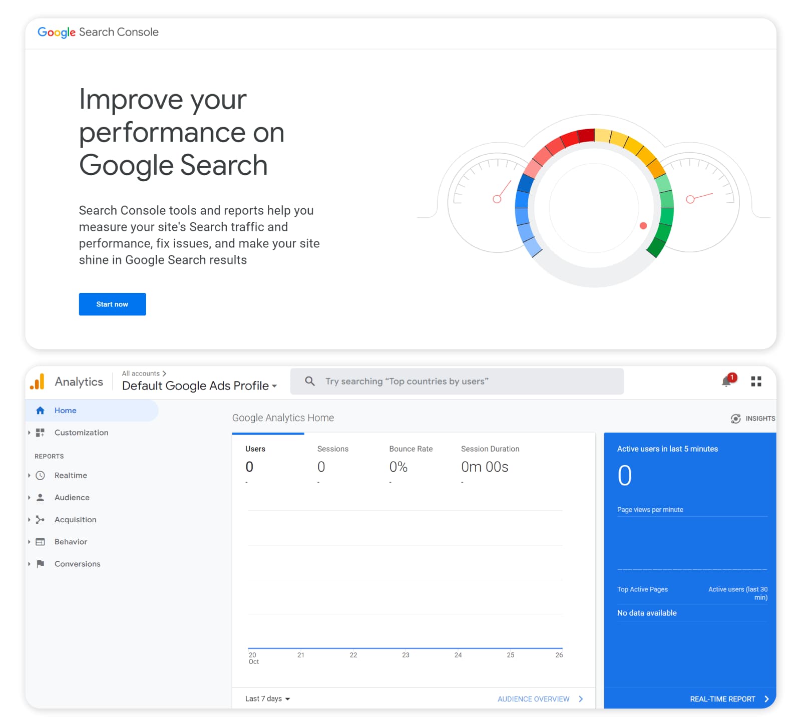Click the Start now button
The height and width of the screenshot is (726, 801).
112,304
